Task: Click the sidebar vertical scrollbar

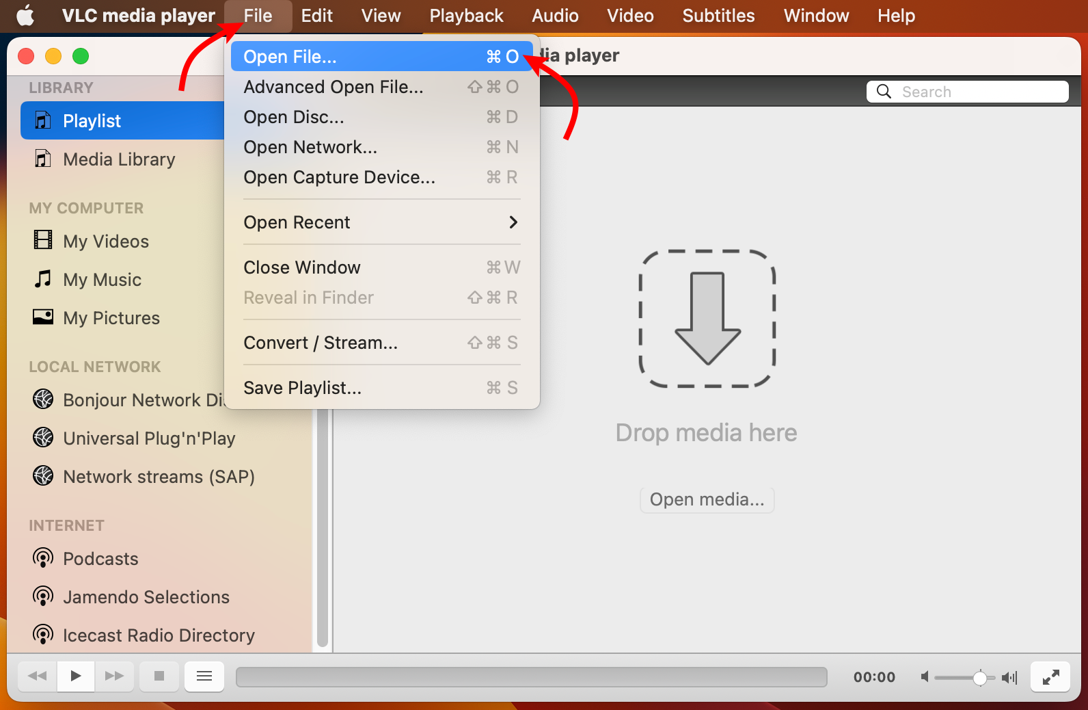Action: click(323, 528)
